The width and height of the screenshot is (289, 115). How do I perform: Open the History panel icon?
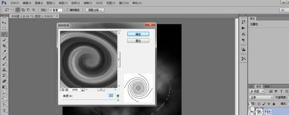pos(243,22)
